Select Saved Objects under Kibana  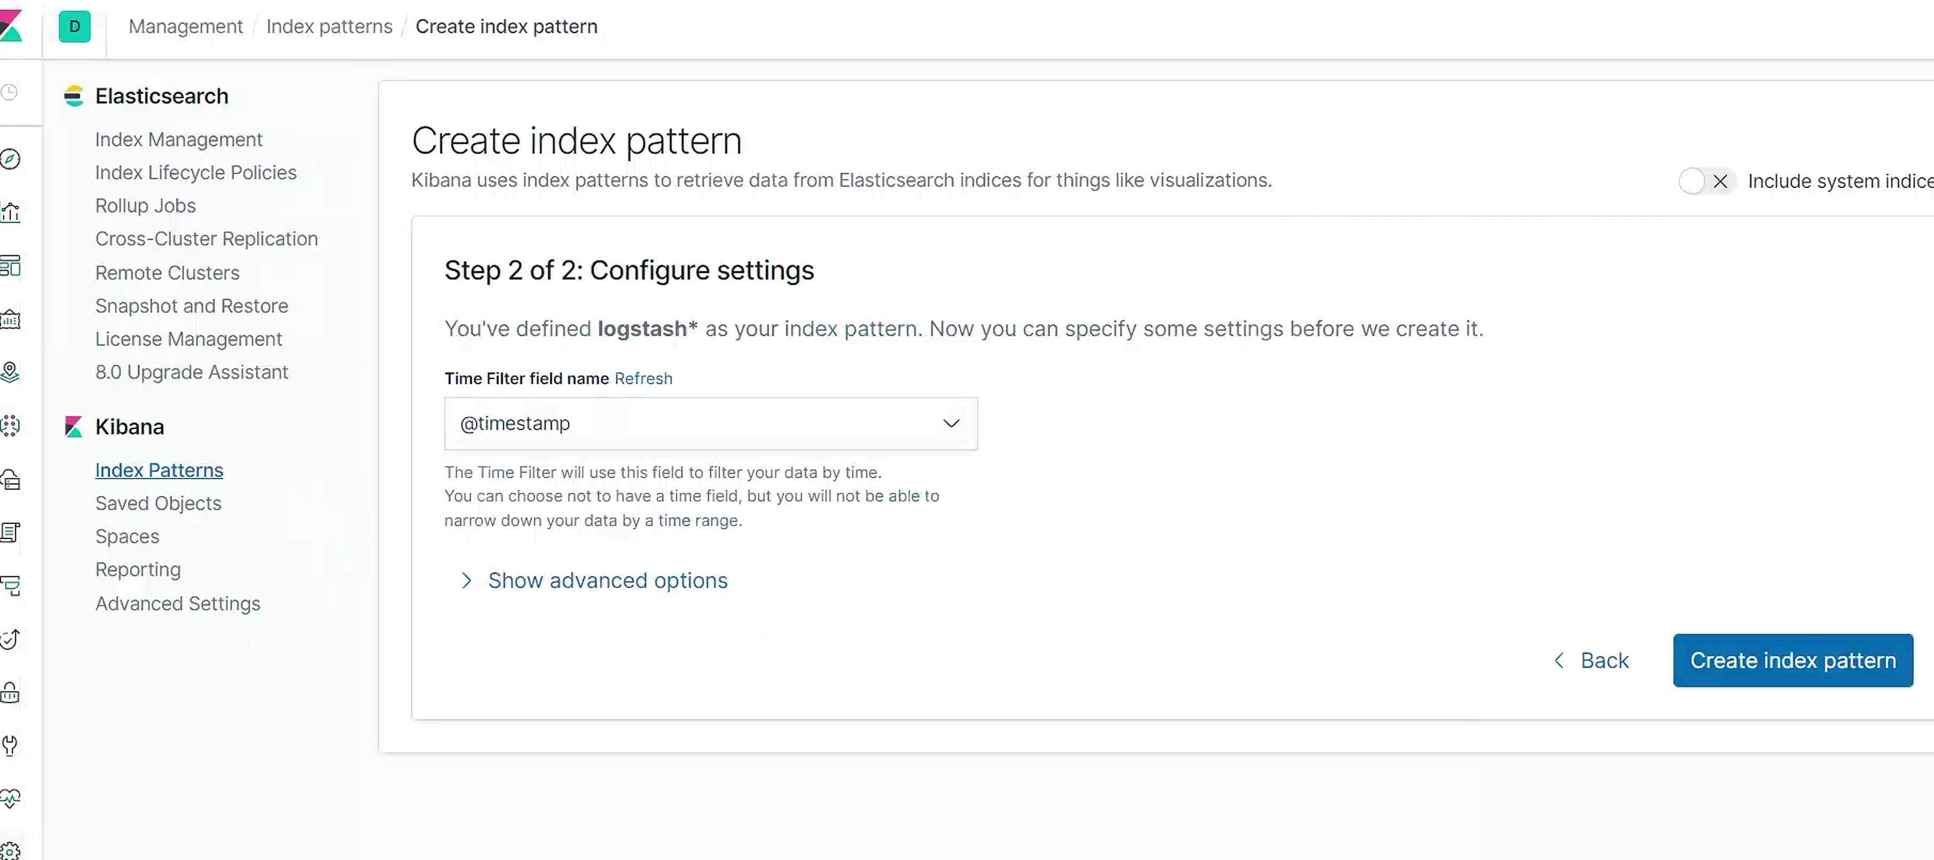(x=159, y=503)
